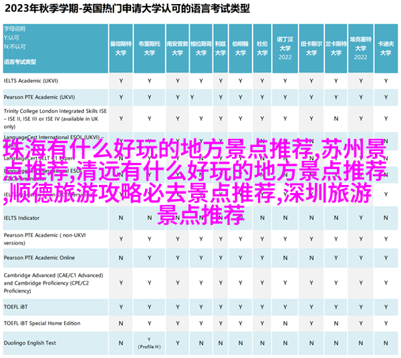Select the 利兹大学 column header
This screenshot has width=401, height=358.
point(221,48)
